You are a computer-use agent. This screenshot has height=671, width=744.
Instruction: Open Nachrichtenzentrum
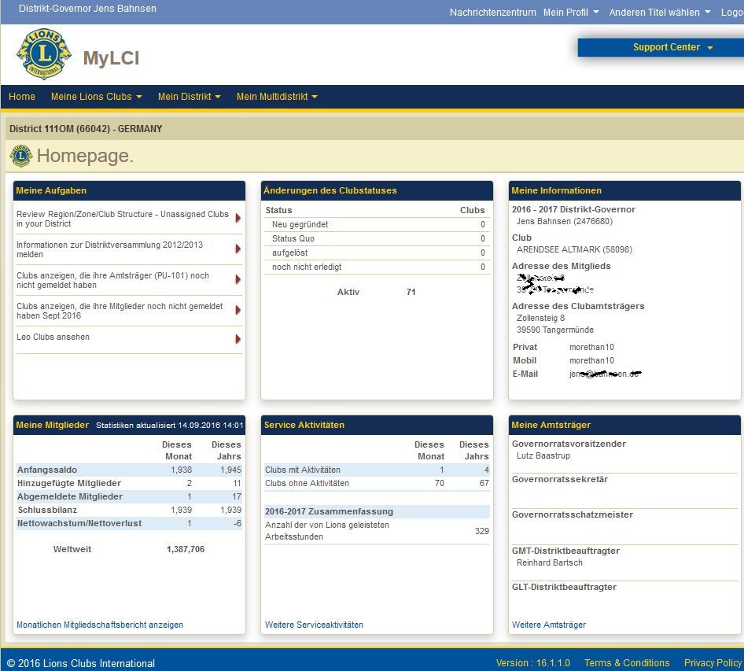(x=492, y=13)
